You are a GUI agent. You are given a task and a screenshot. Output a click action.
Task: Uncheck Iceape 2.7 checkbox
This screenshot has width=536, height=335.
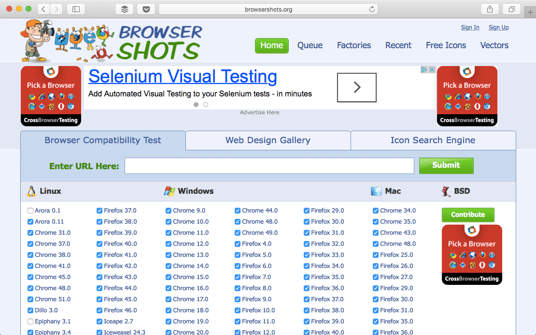tap(99, 322)
